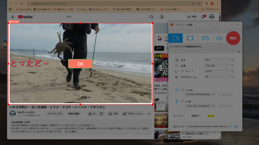Image resolution: width=259 pixels, height=145 pixels.
Task: Toggle the システム音 checkbox
Action: 182,90
